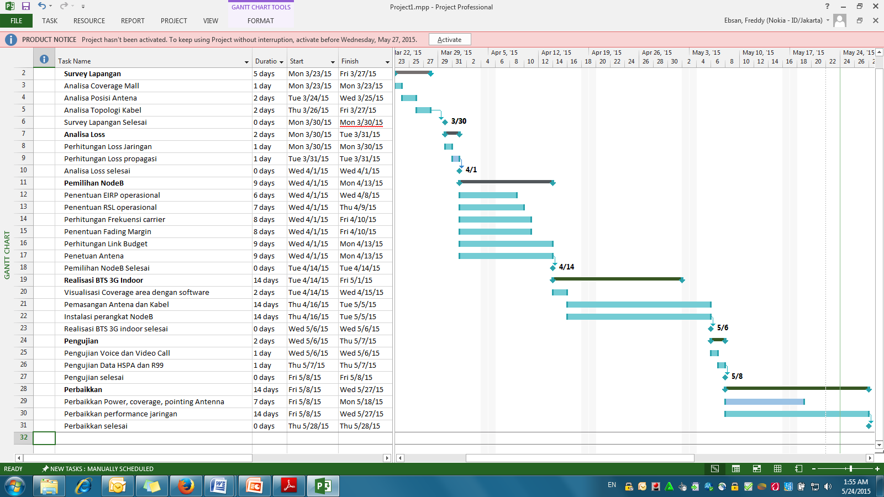Click the Save icon in quick access toolbar
884x497 pixels.
tap(25, 6)
